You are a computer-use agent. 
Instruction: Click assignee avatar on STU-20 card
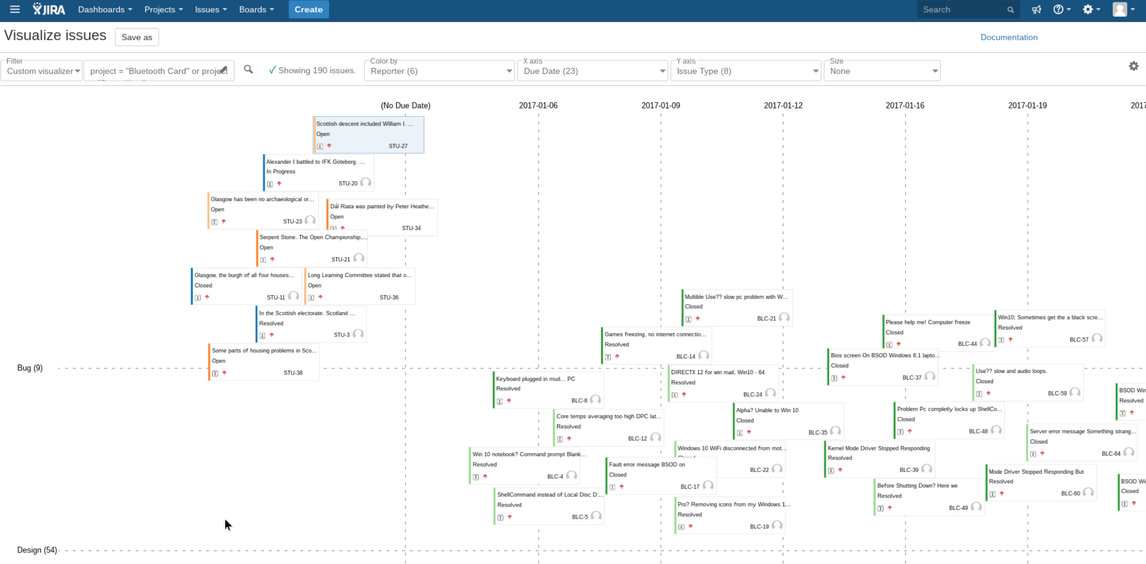pyautogui.click(x=366, y=182)
